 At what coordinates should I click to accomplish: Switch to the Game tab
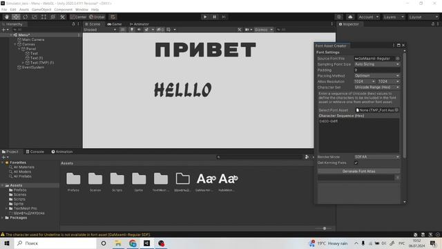tap(115, 24)
